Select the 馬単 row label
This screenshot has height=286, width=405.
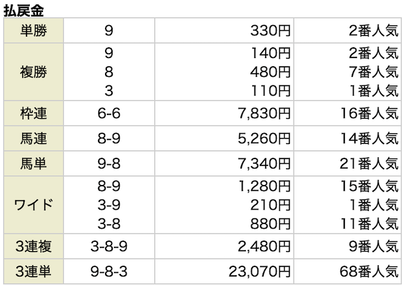pyautogui.click(x=34, y=164)
